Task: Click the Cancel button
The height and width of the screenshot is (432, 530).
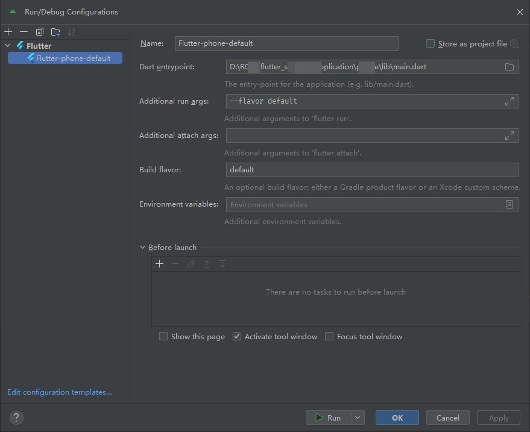Action: coord(448,418)
